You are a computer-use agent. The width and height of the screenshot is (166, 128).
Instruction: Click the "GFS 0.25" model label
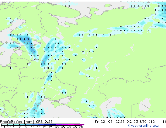tap(44, 122)
